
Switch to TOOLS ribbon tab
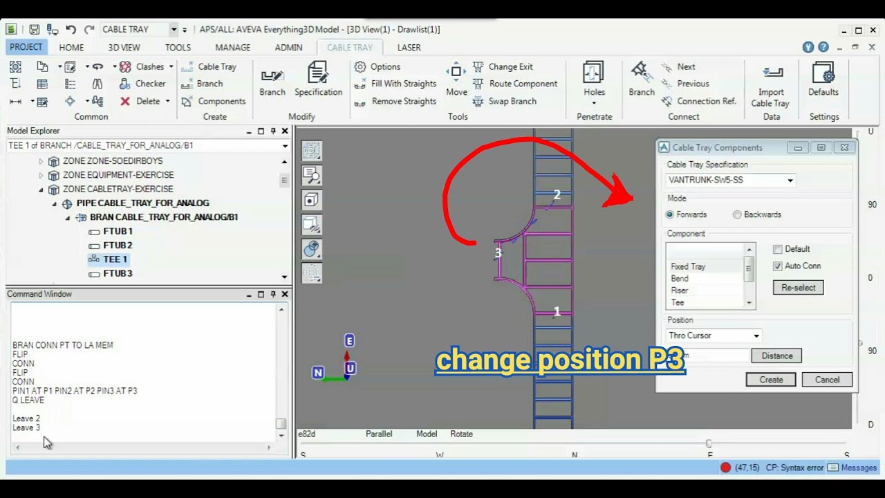click(178, 47)
